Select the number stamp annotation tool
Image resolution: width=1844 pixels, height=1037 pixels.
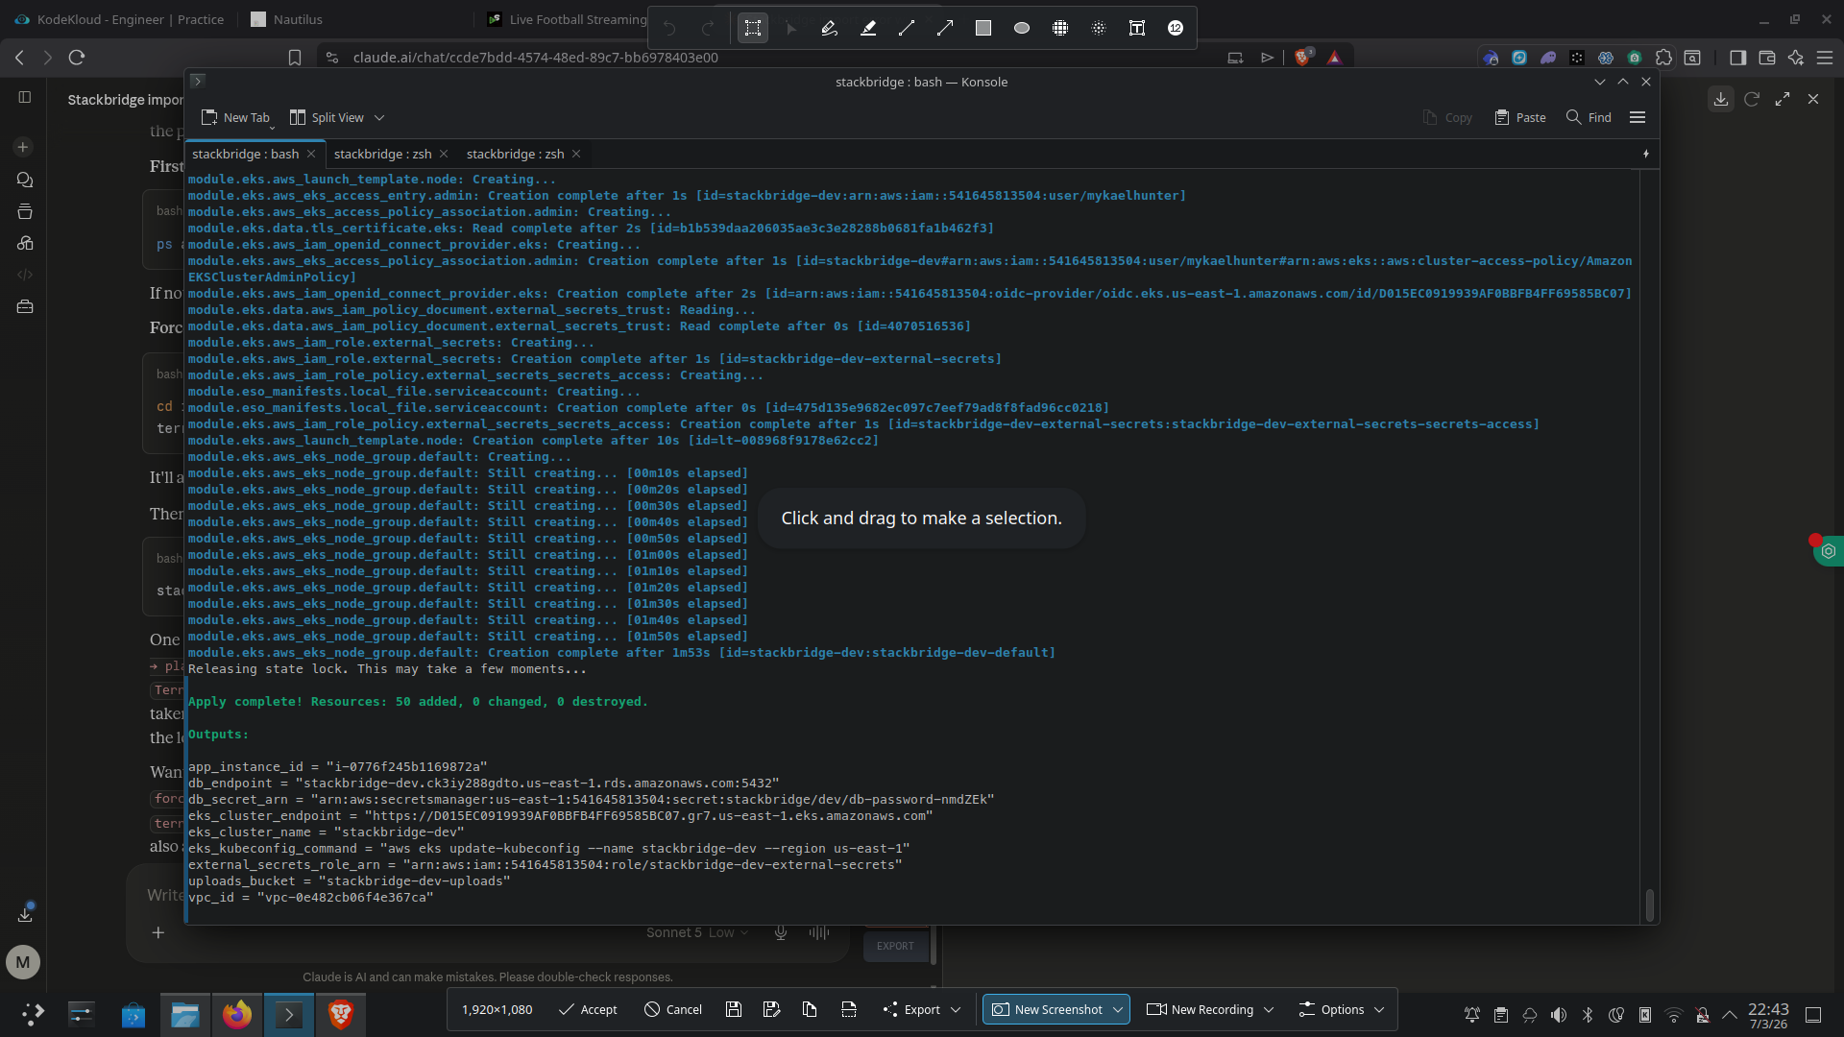(1176, 28)
